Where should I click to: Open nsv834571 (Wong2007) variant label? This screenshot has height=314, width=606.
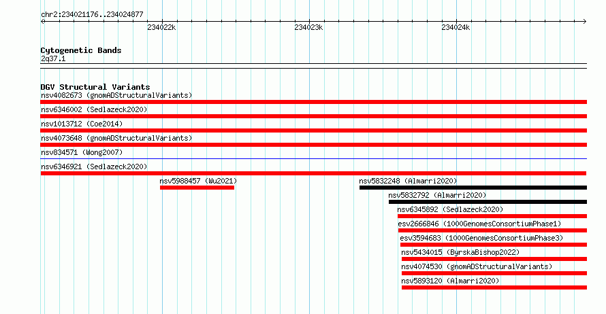coord(82,152)
